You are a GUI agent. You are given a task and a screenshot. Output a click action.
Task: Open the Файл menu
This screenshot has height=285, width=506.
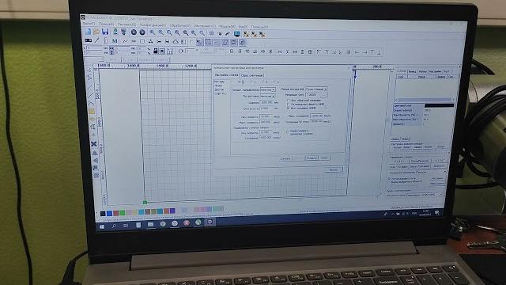(89, 24)
